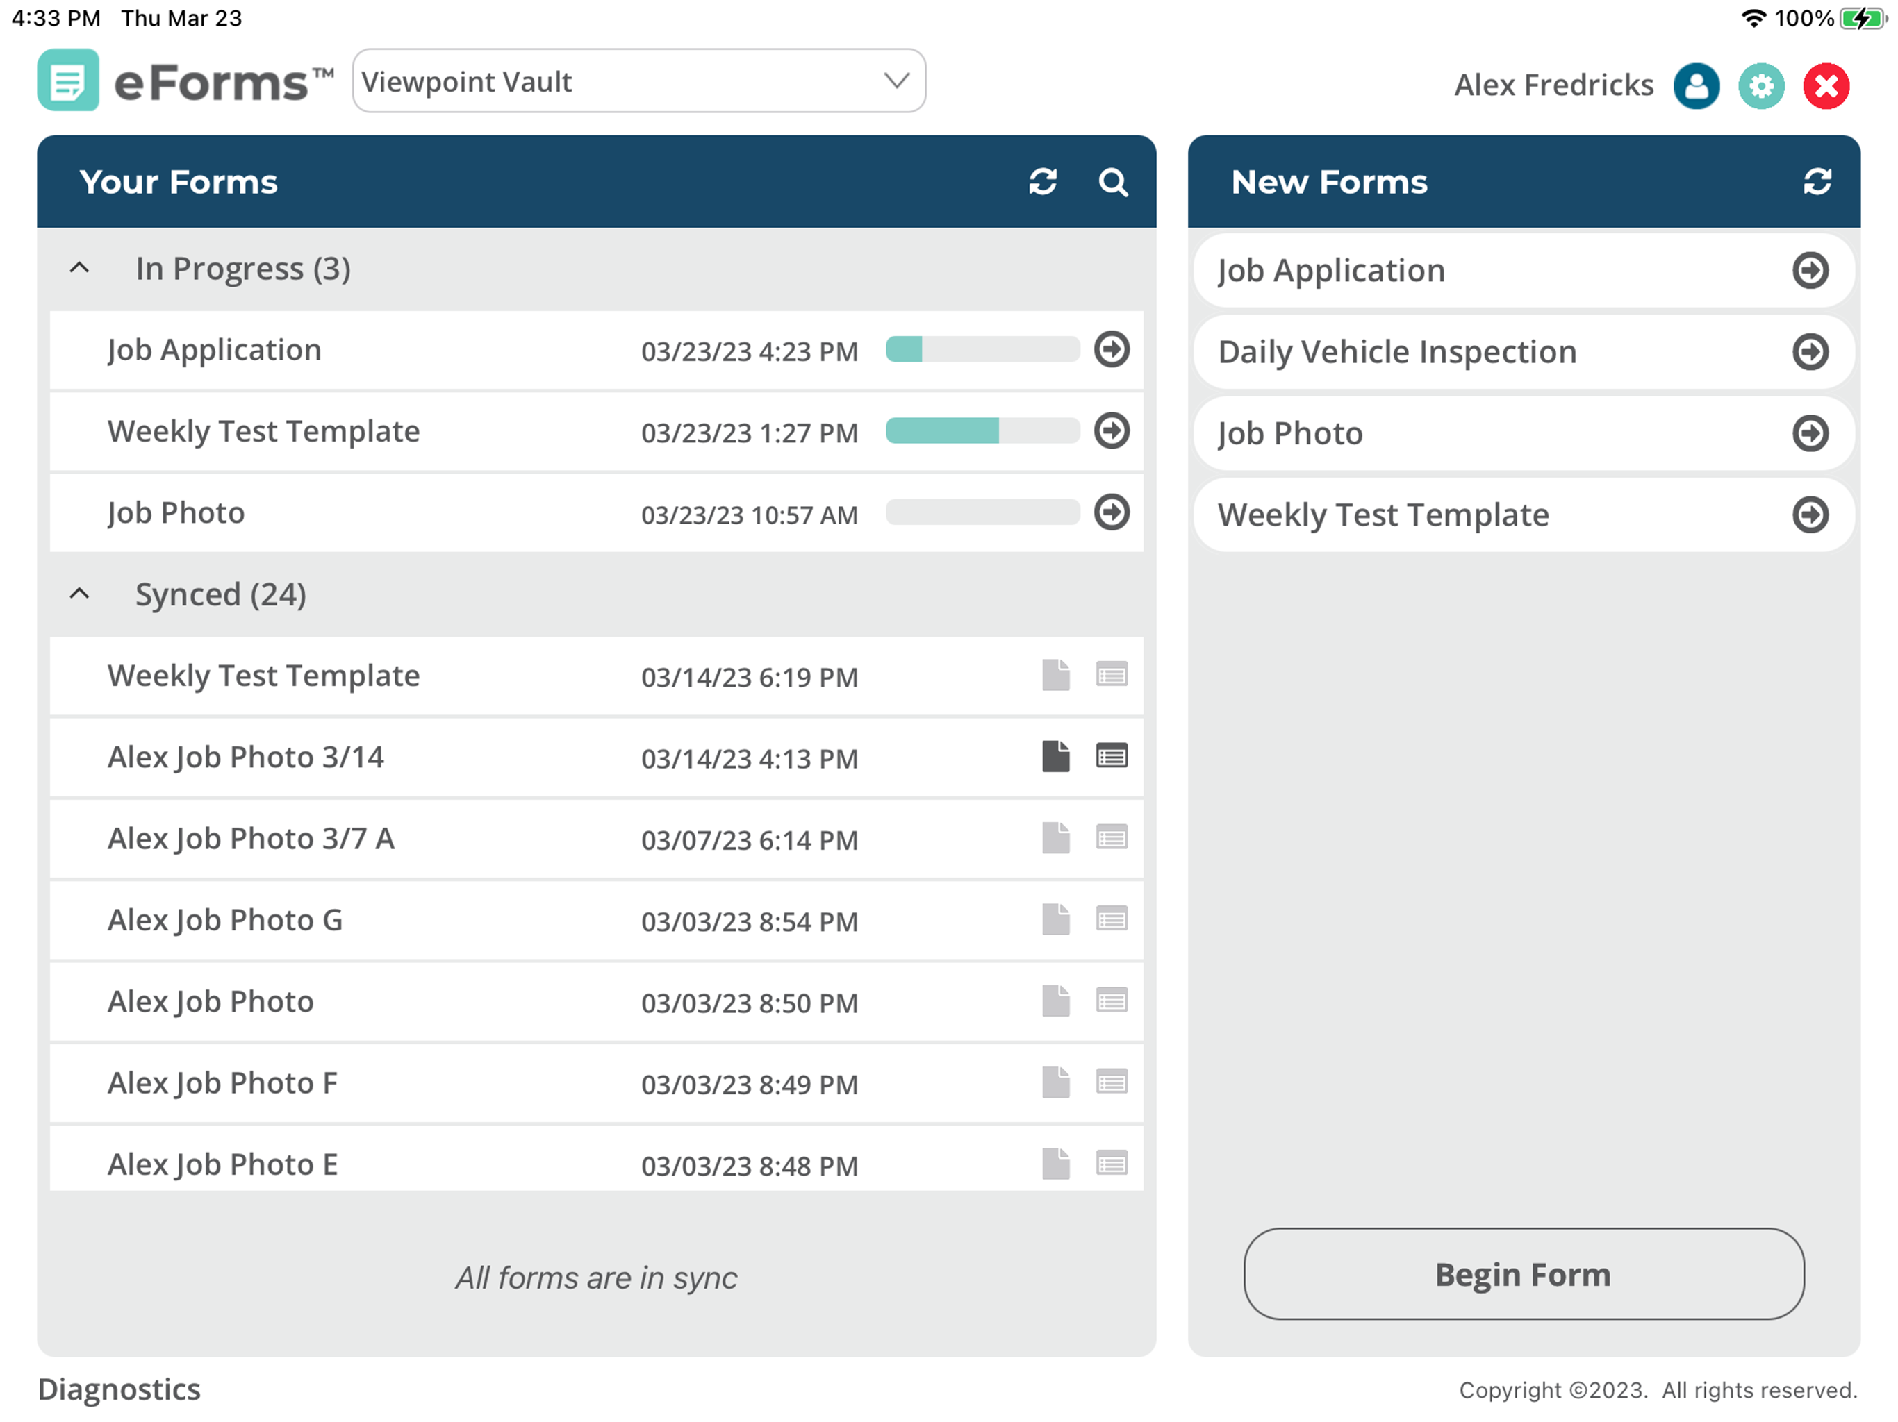Open the user profile icon
This screenshot has width=1898, height=1422.
pyautogui.click(x=1697, y=86)
